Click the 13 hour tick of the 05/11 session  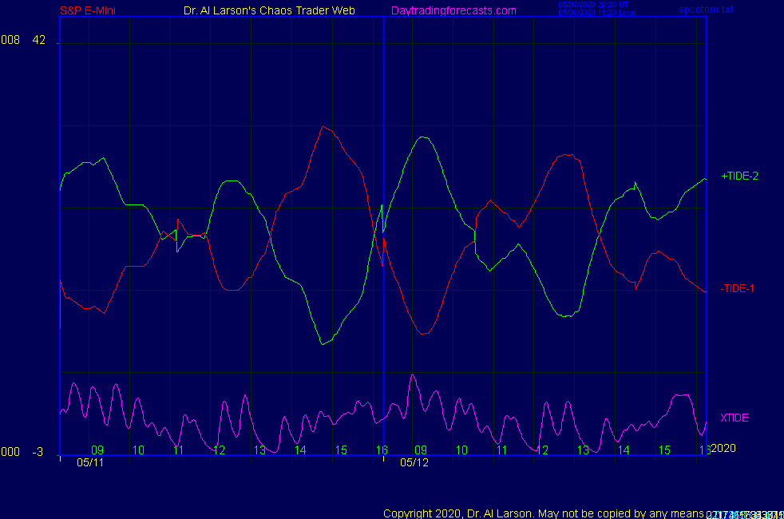click(x=259, y=450)
